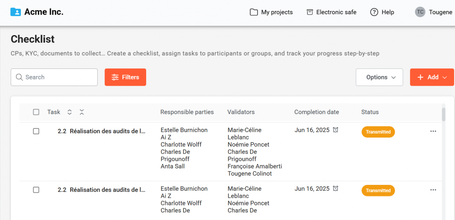455x220 pixels.
Task: Click the alarm reminder icon in second row
Action: click(336, 188)
